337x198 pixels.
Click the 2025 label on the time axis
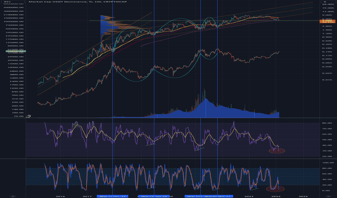[x=303, y=196]
